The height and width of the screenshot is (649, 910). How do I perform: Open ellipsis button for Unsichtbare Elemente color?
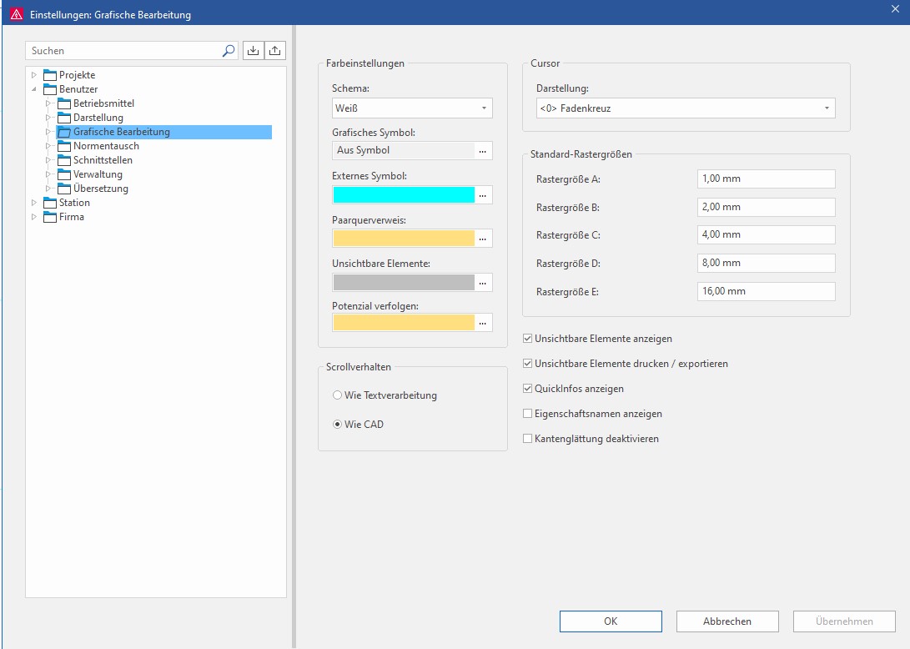pyautogui.click(x=483, y=283)
